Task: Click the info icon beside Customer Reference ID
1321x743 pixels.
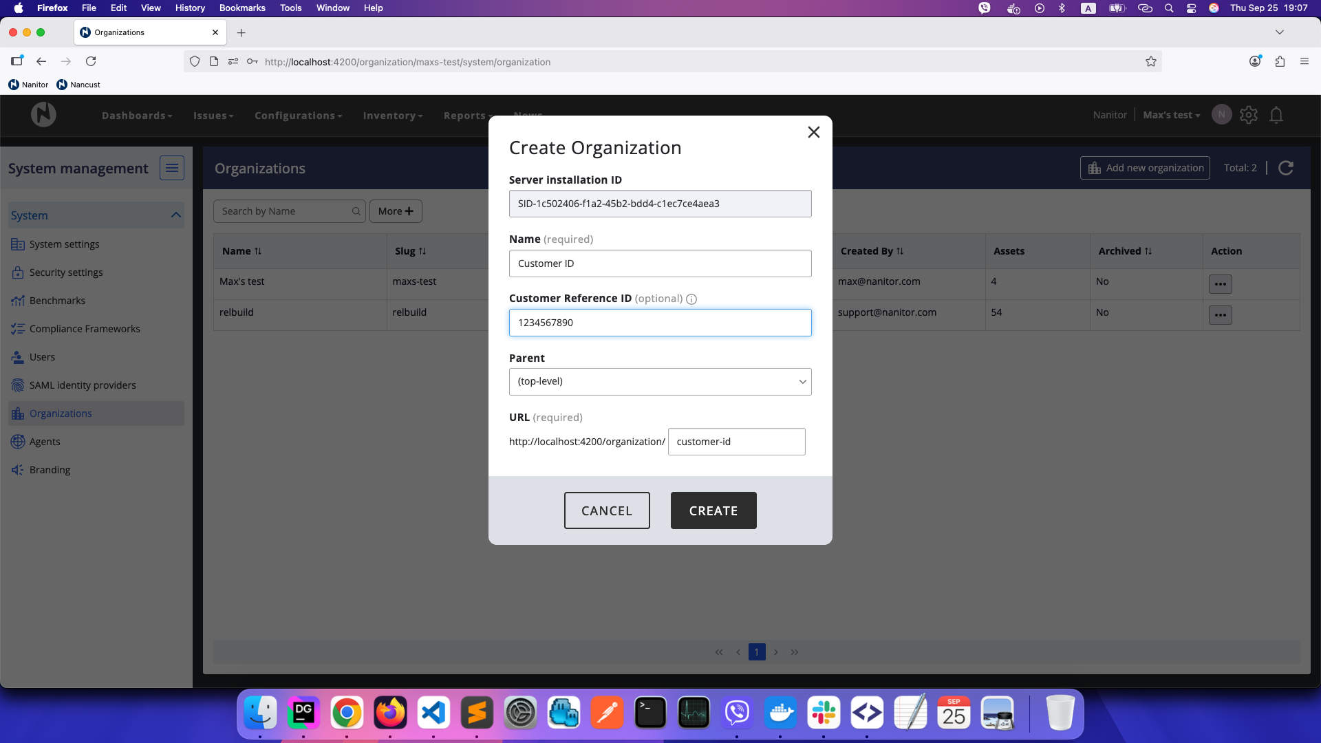Action: coord(691,299)
